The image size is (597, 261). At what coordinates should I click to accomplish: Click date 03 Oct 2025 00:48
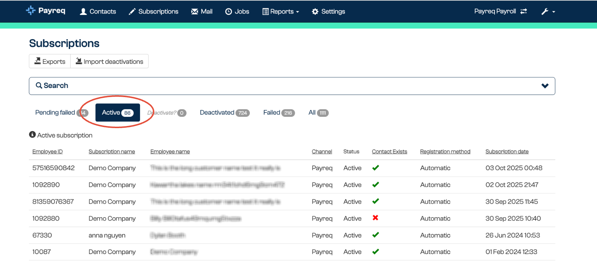[514, 168]
